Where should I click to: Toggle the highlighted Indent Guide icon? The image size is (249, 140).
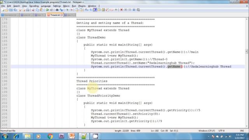(95, 10)
